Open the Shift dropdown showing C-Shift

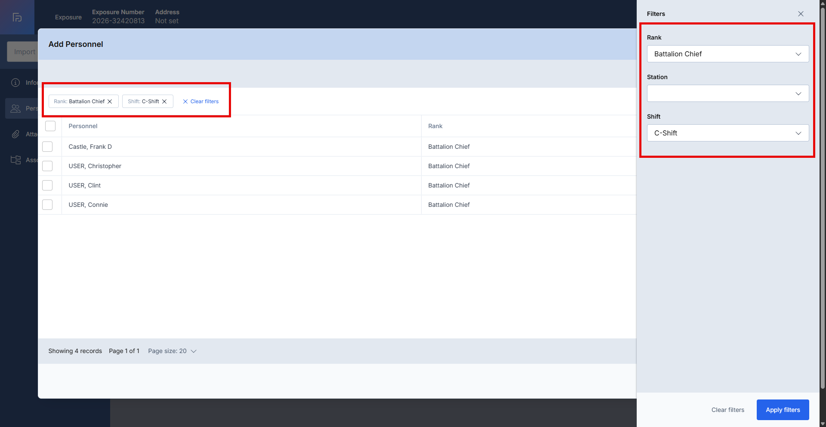(727, 133)
